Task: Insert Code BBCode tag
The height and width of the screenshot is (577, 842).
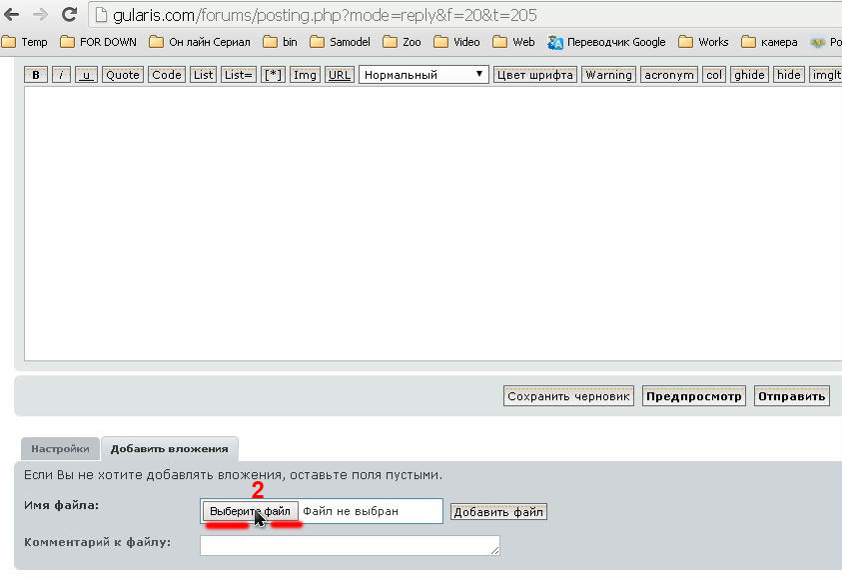Action: [x=167, y=75]
